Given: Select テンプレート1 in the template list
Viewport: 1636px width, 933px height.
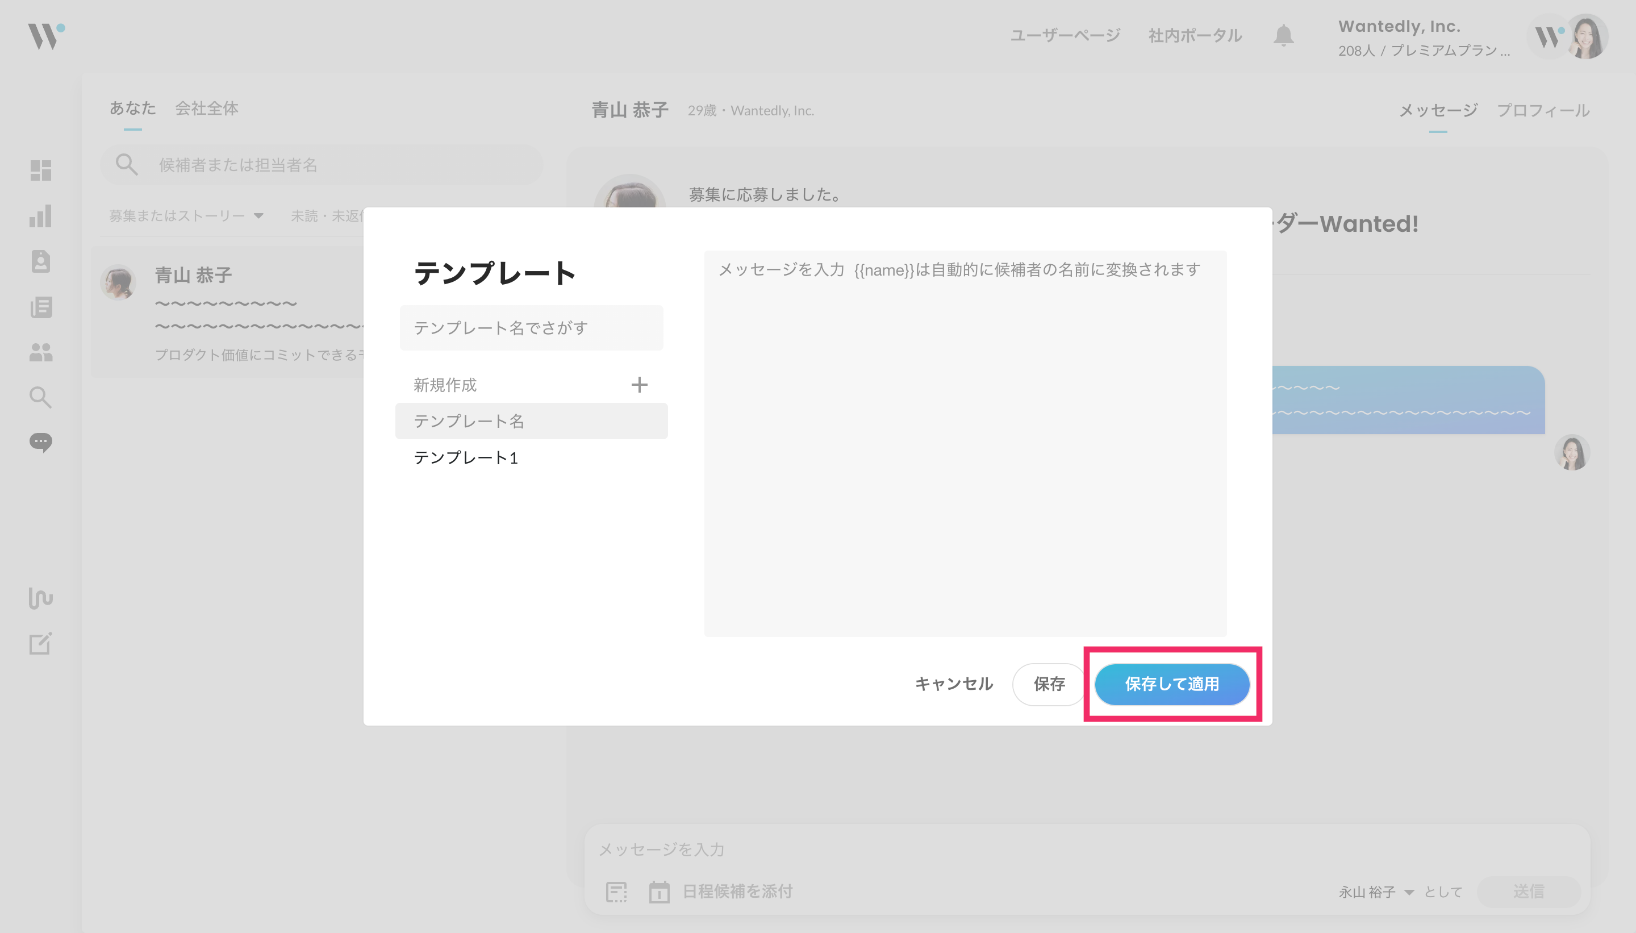Looking at the screenshot, I should click(x=466, y=457).
